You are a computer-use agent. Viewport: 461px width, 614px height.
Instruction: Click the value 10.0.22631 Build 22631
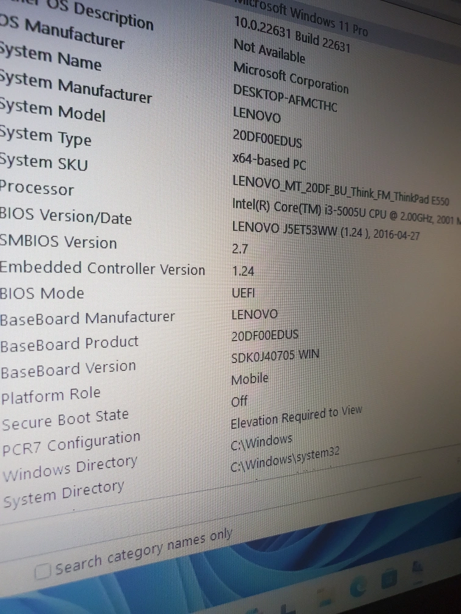(x=291, y=34)
